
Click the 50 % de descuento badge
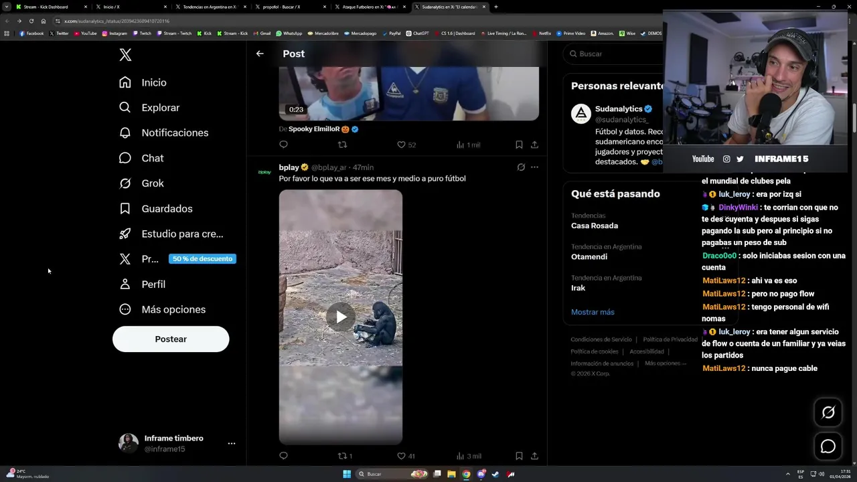pyautogui.click(x=202, y=259)
